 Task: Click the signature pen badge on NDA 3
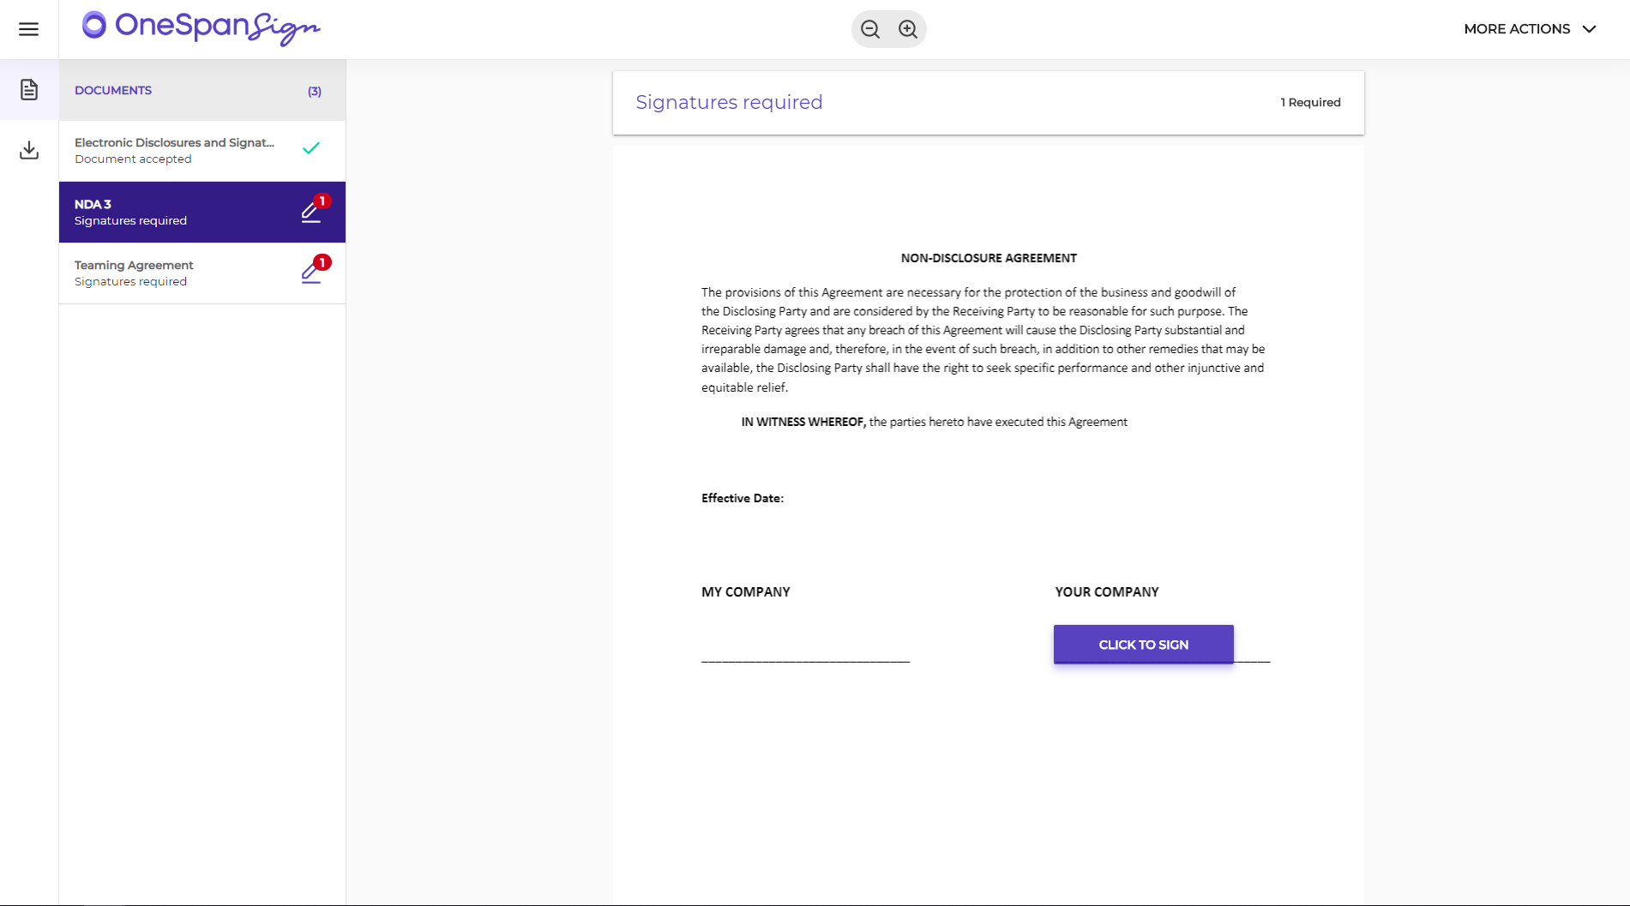click(310, 213)
